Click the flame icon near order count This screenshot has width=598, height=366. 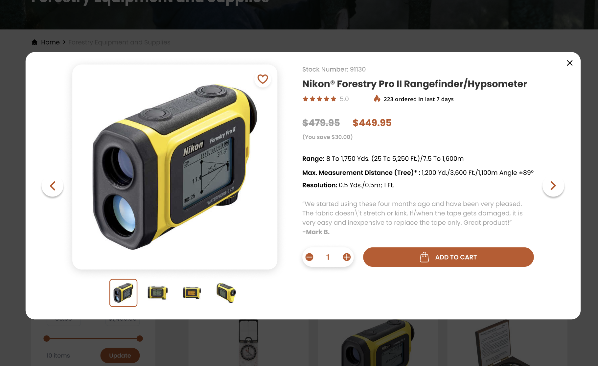pyautogui.click(x=377, y=99)
